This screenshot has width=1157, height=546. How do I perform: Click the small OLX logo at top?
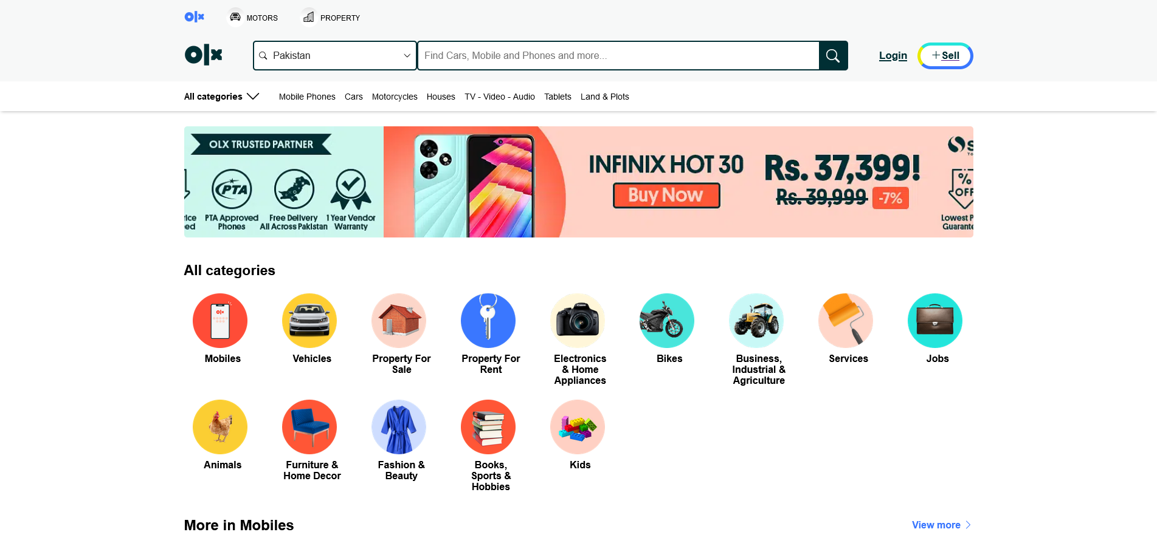click(195, 17)
